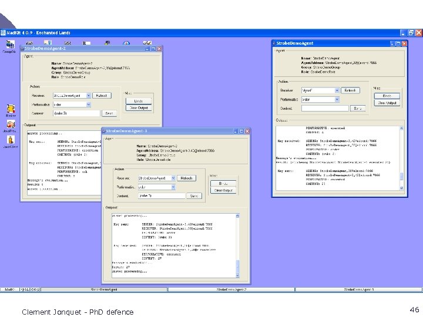The width and height of the screenshot is (423, 317).
Task: Click the StrobeDemoAgent-2 window title icon
Action: 22,49
